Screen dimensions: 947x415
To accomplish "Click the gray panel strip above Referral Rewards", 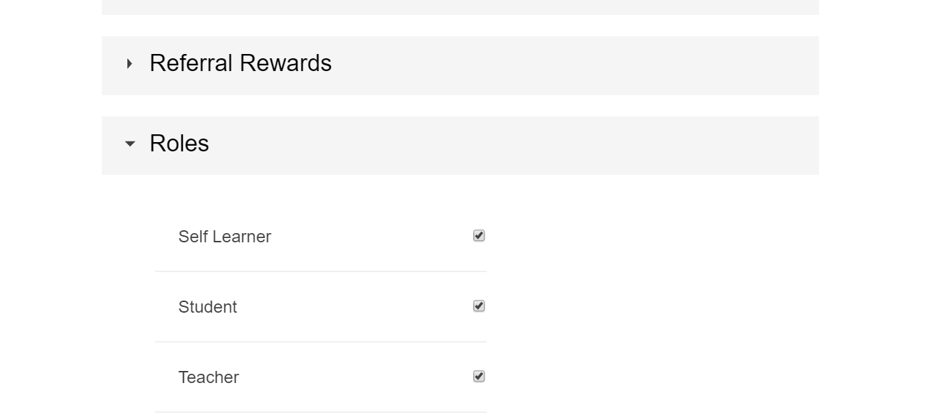I will (x=460, y=7).
